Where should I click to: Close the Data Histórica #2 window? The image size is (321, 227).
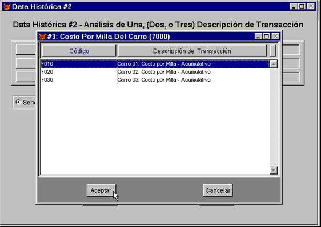[311, 6]
